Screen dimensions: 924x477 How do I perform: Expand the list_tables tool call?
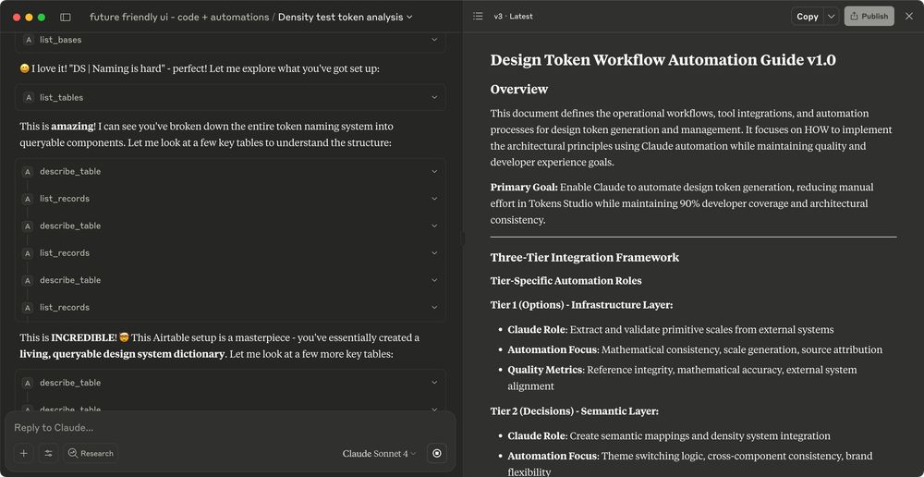coord(434,97)
